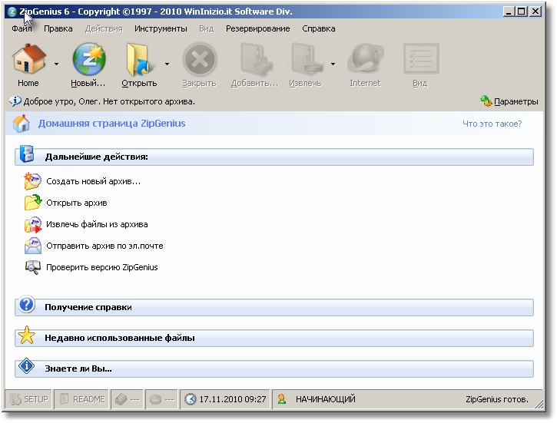557x423 pixels.
Task: Click the Параметры gear icon
Action: click(x=486, y=101)
